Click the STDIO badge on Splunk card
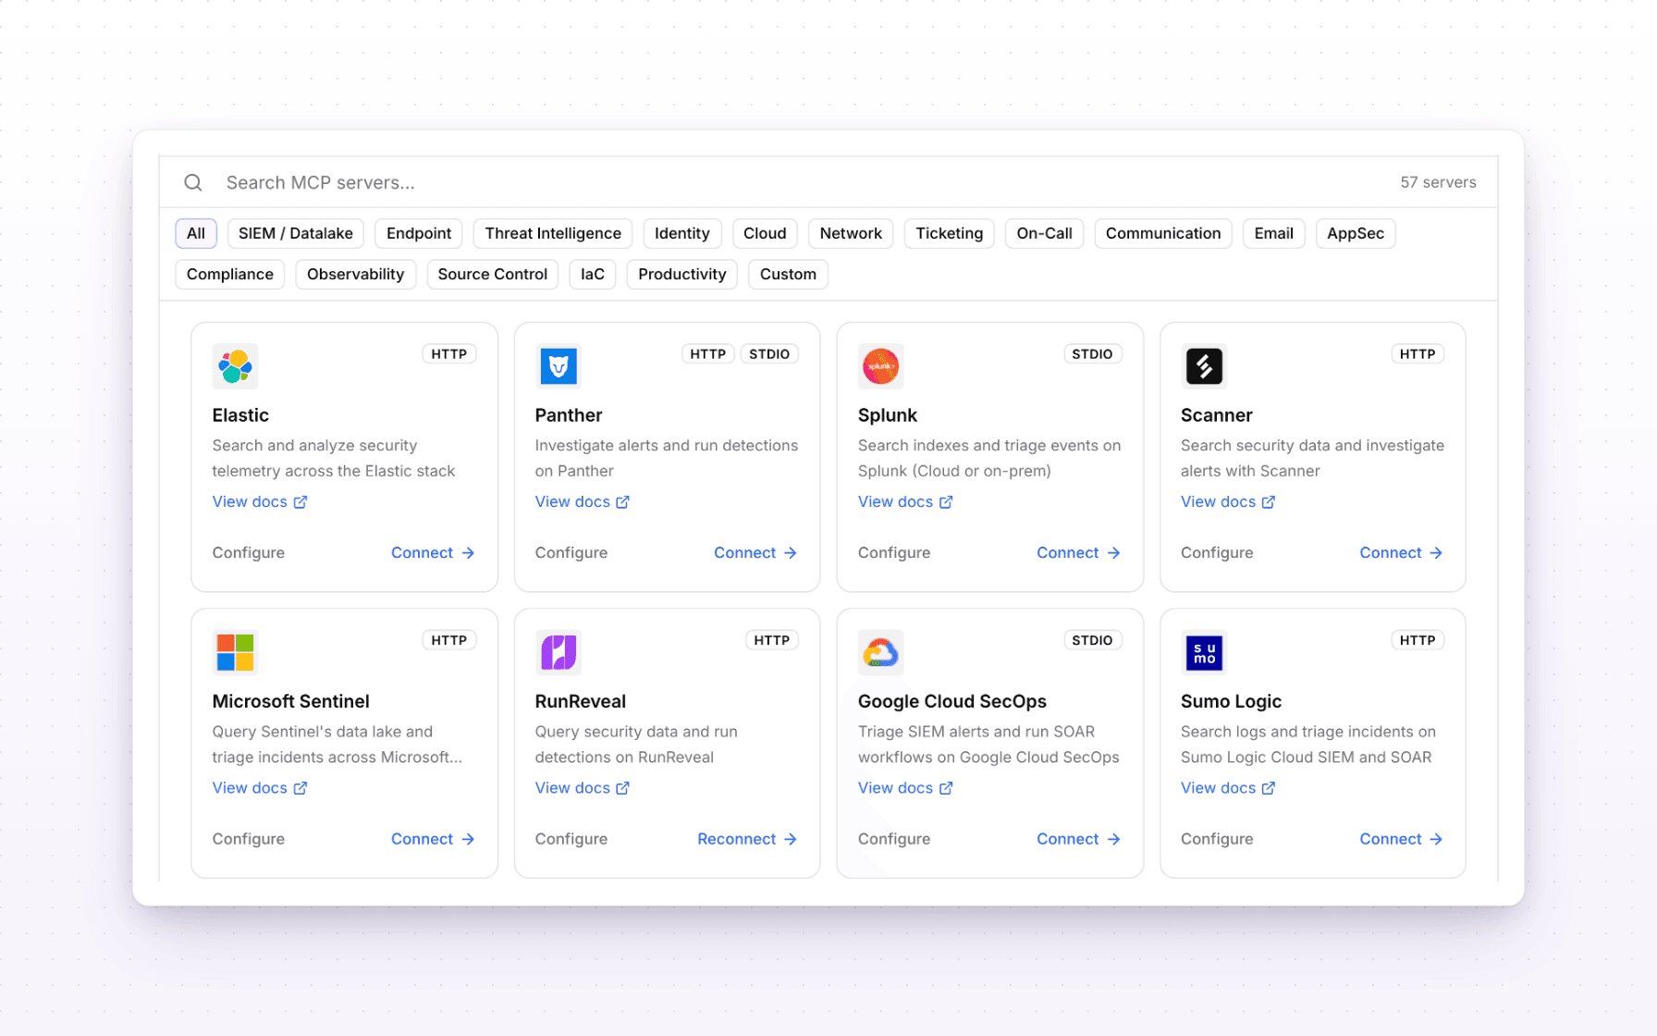 pos(1092,354)
